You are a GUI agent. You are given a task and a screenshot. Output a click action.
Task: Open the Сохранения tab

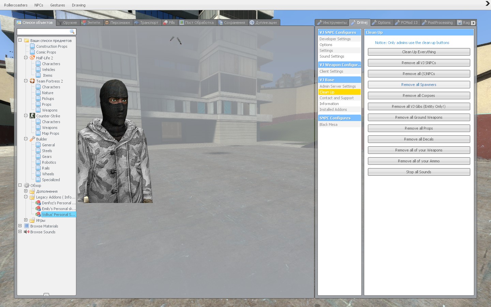click(232, 23)
